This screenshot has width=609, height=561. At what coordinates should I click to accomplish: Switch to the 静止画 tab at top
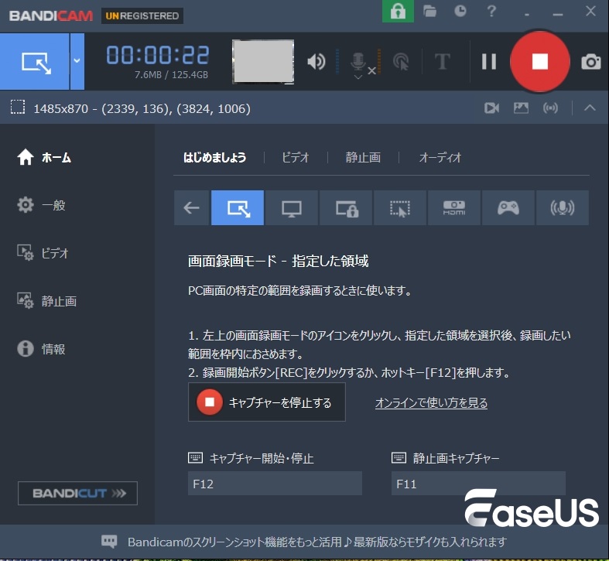tap(363, 157)
